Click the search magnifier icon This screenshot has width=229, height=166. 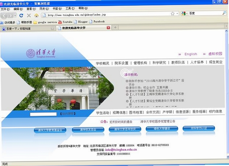pos(224,13)
